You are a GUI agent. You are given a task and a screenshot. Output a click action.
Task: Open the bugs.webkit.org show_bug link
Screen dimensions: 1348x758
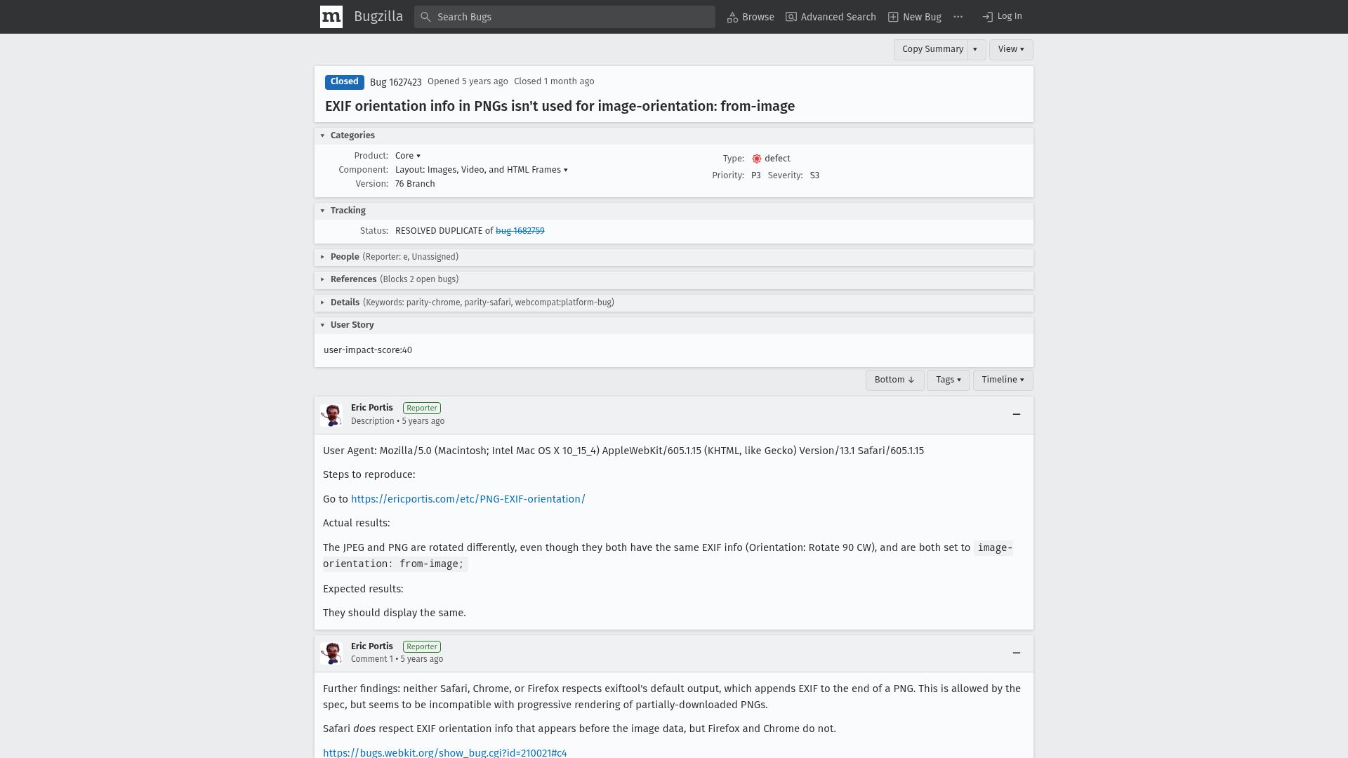point(444,752)
